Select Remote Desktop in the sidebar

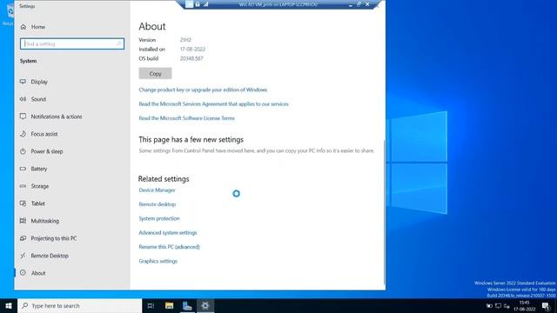(44, 256)
